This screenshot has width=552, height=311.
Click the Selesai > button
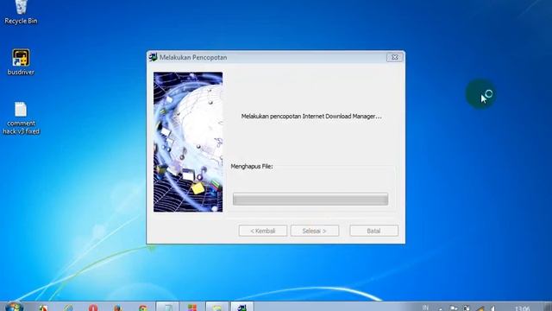pos(314,231)
